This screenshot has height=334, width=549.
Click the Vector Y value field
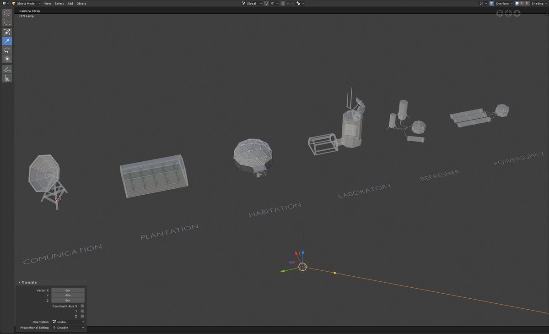(x=68, y=296)
